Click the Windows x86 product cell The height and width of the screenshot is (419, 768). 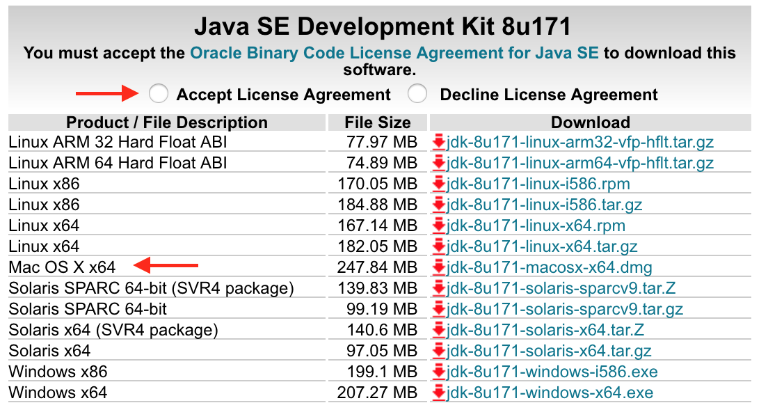point(166,372)
